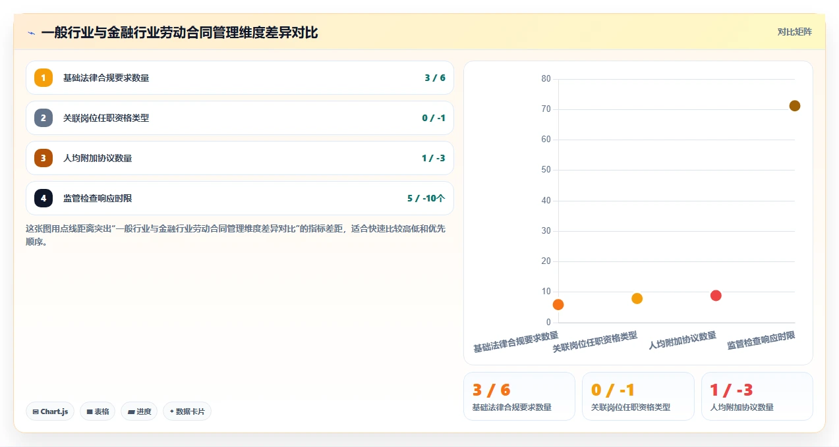Select the 基础法律合规要求数量 list row
This screenshot has height=447, width=839.
(240, 78)
